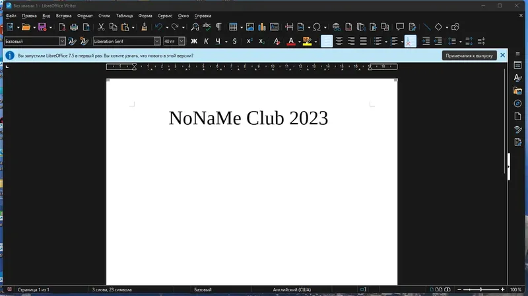Viewport: 528px width, 296px height.
Task: Print the document via printer icon
Action: point(74,27)
